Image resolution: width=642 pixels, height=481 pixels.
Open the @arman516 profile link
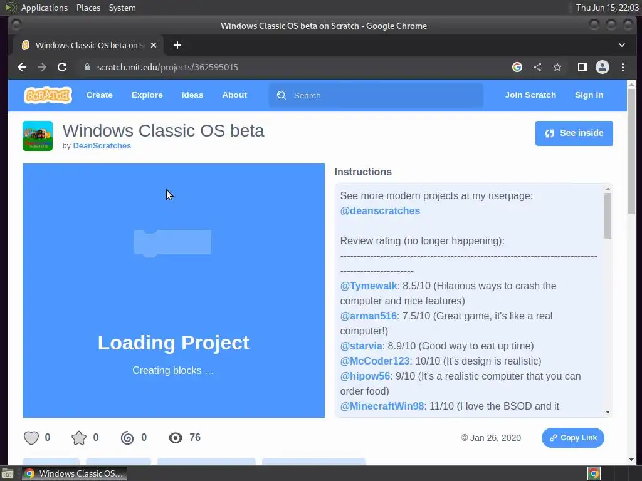(x=369, y=316)
